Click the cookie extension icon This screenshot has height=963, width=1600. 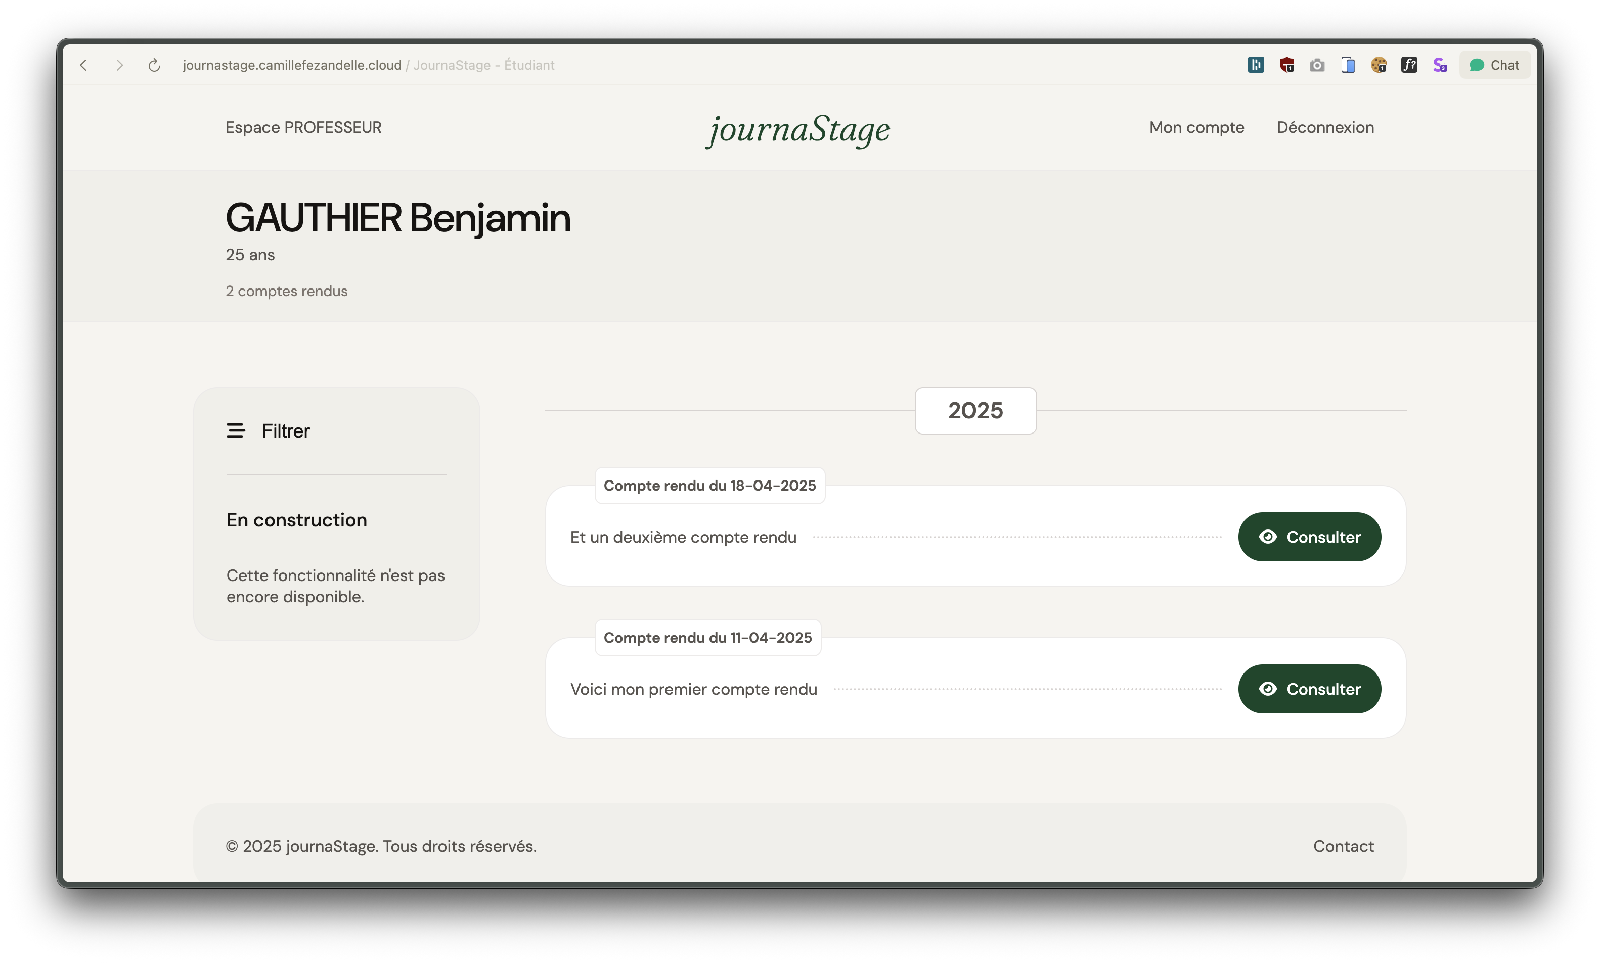click(1379, 65)
